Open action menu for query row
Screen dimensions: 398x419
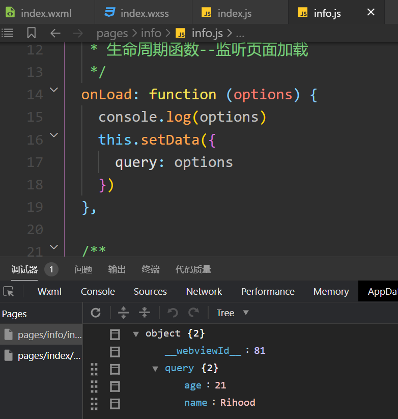115,369
